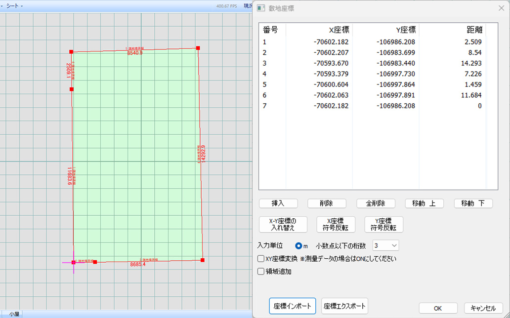Viewport: 510px width, 318px height.
Task: Click the 8685.4 dimension label
Action: click(138, 264)
